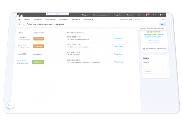Click the shopping cart storefront icon
The image size is (183, 122).
19,15
